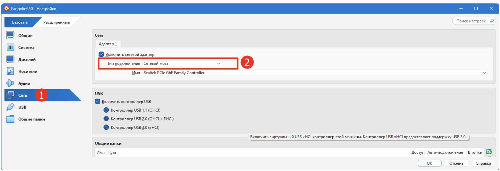Expand the Имя adapter name dropdown

point(315,73)
